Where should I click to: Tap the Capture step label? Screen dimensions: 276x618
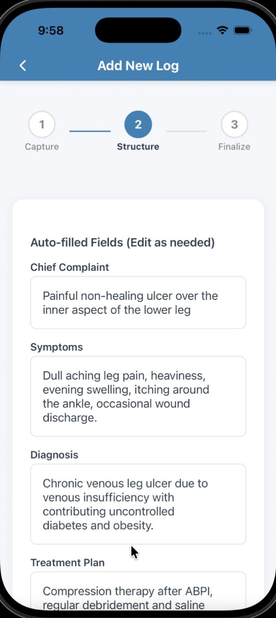42,147
